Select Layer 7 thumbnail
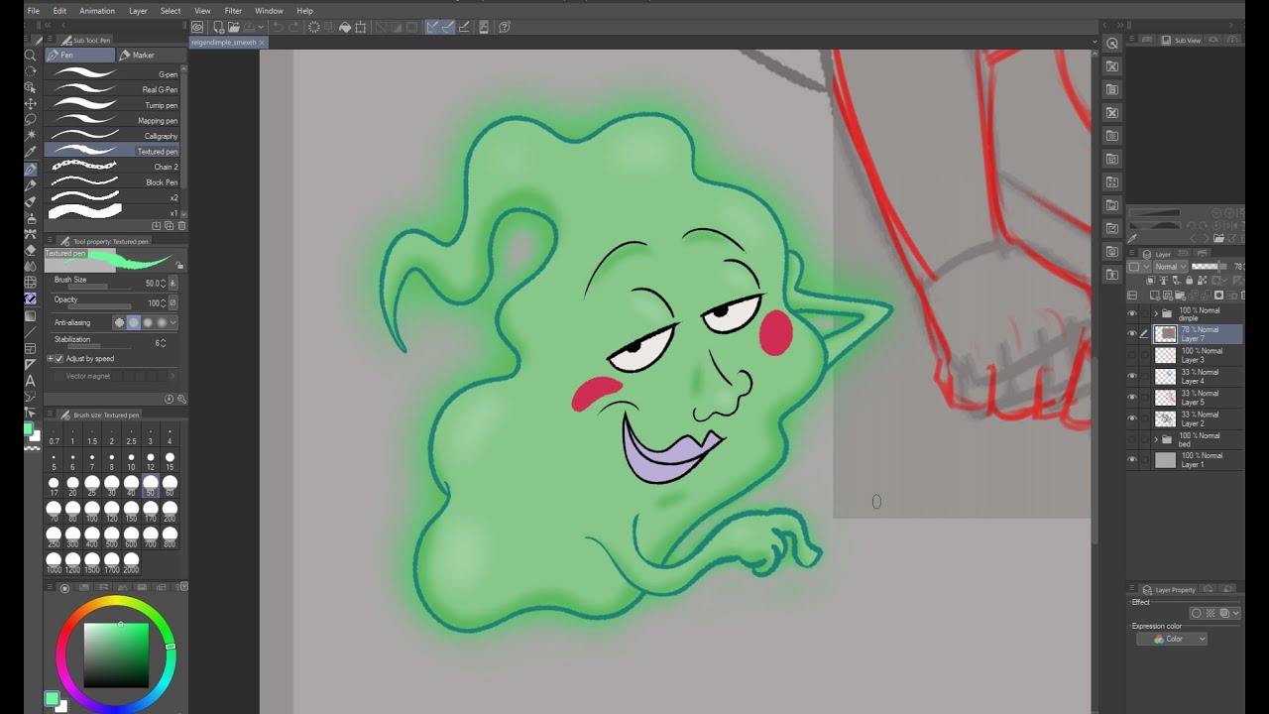This screenshot has width=1269, height=714. coord(1165,334)
